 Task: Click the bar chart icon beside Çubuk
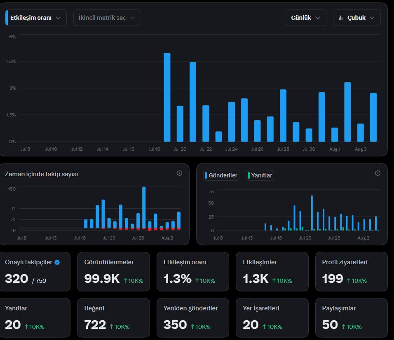341,18
